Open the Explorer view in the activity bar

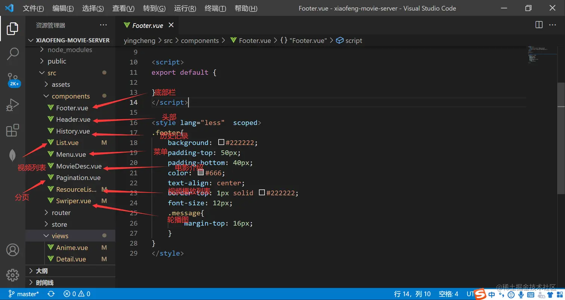(13, 28)
